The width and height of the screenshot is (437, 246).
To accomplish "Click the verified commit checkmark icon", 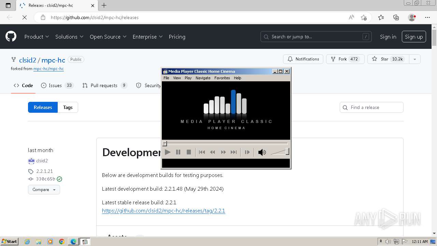I will pos(59,179).
